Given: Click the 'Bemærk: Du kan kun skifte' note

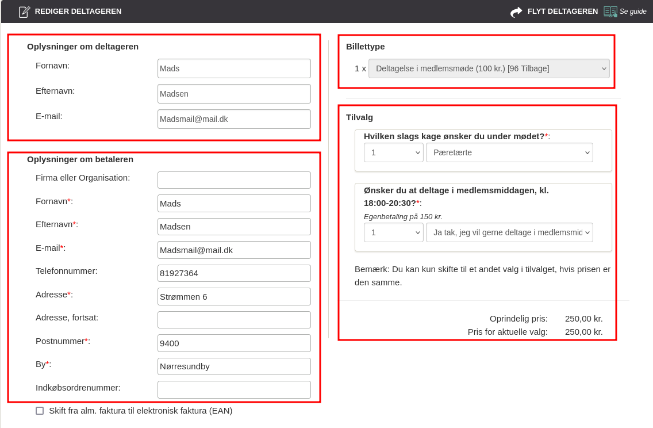Looking at the screenshot, I should pyautogui.click(x=483, y=276).
